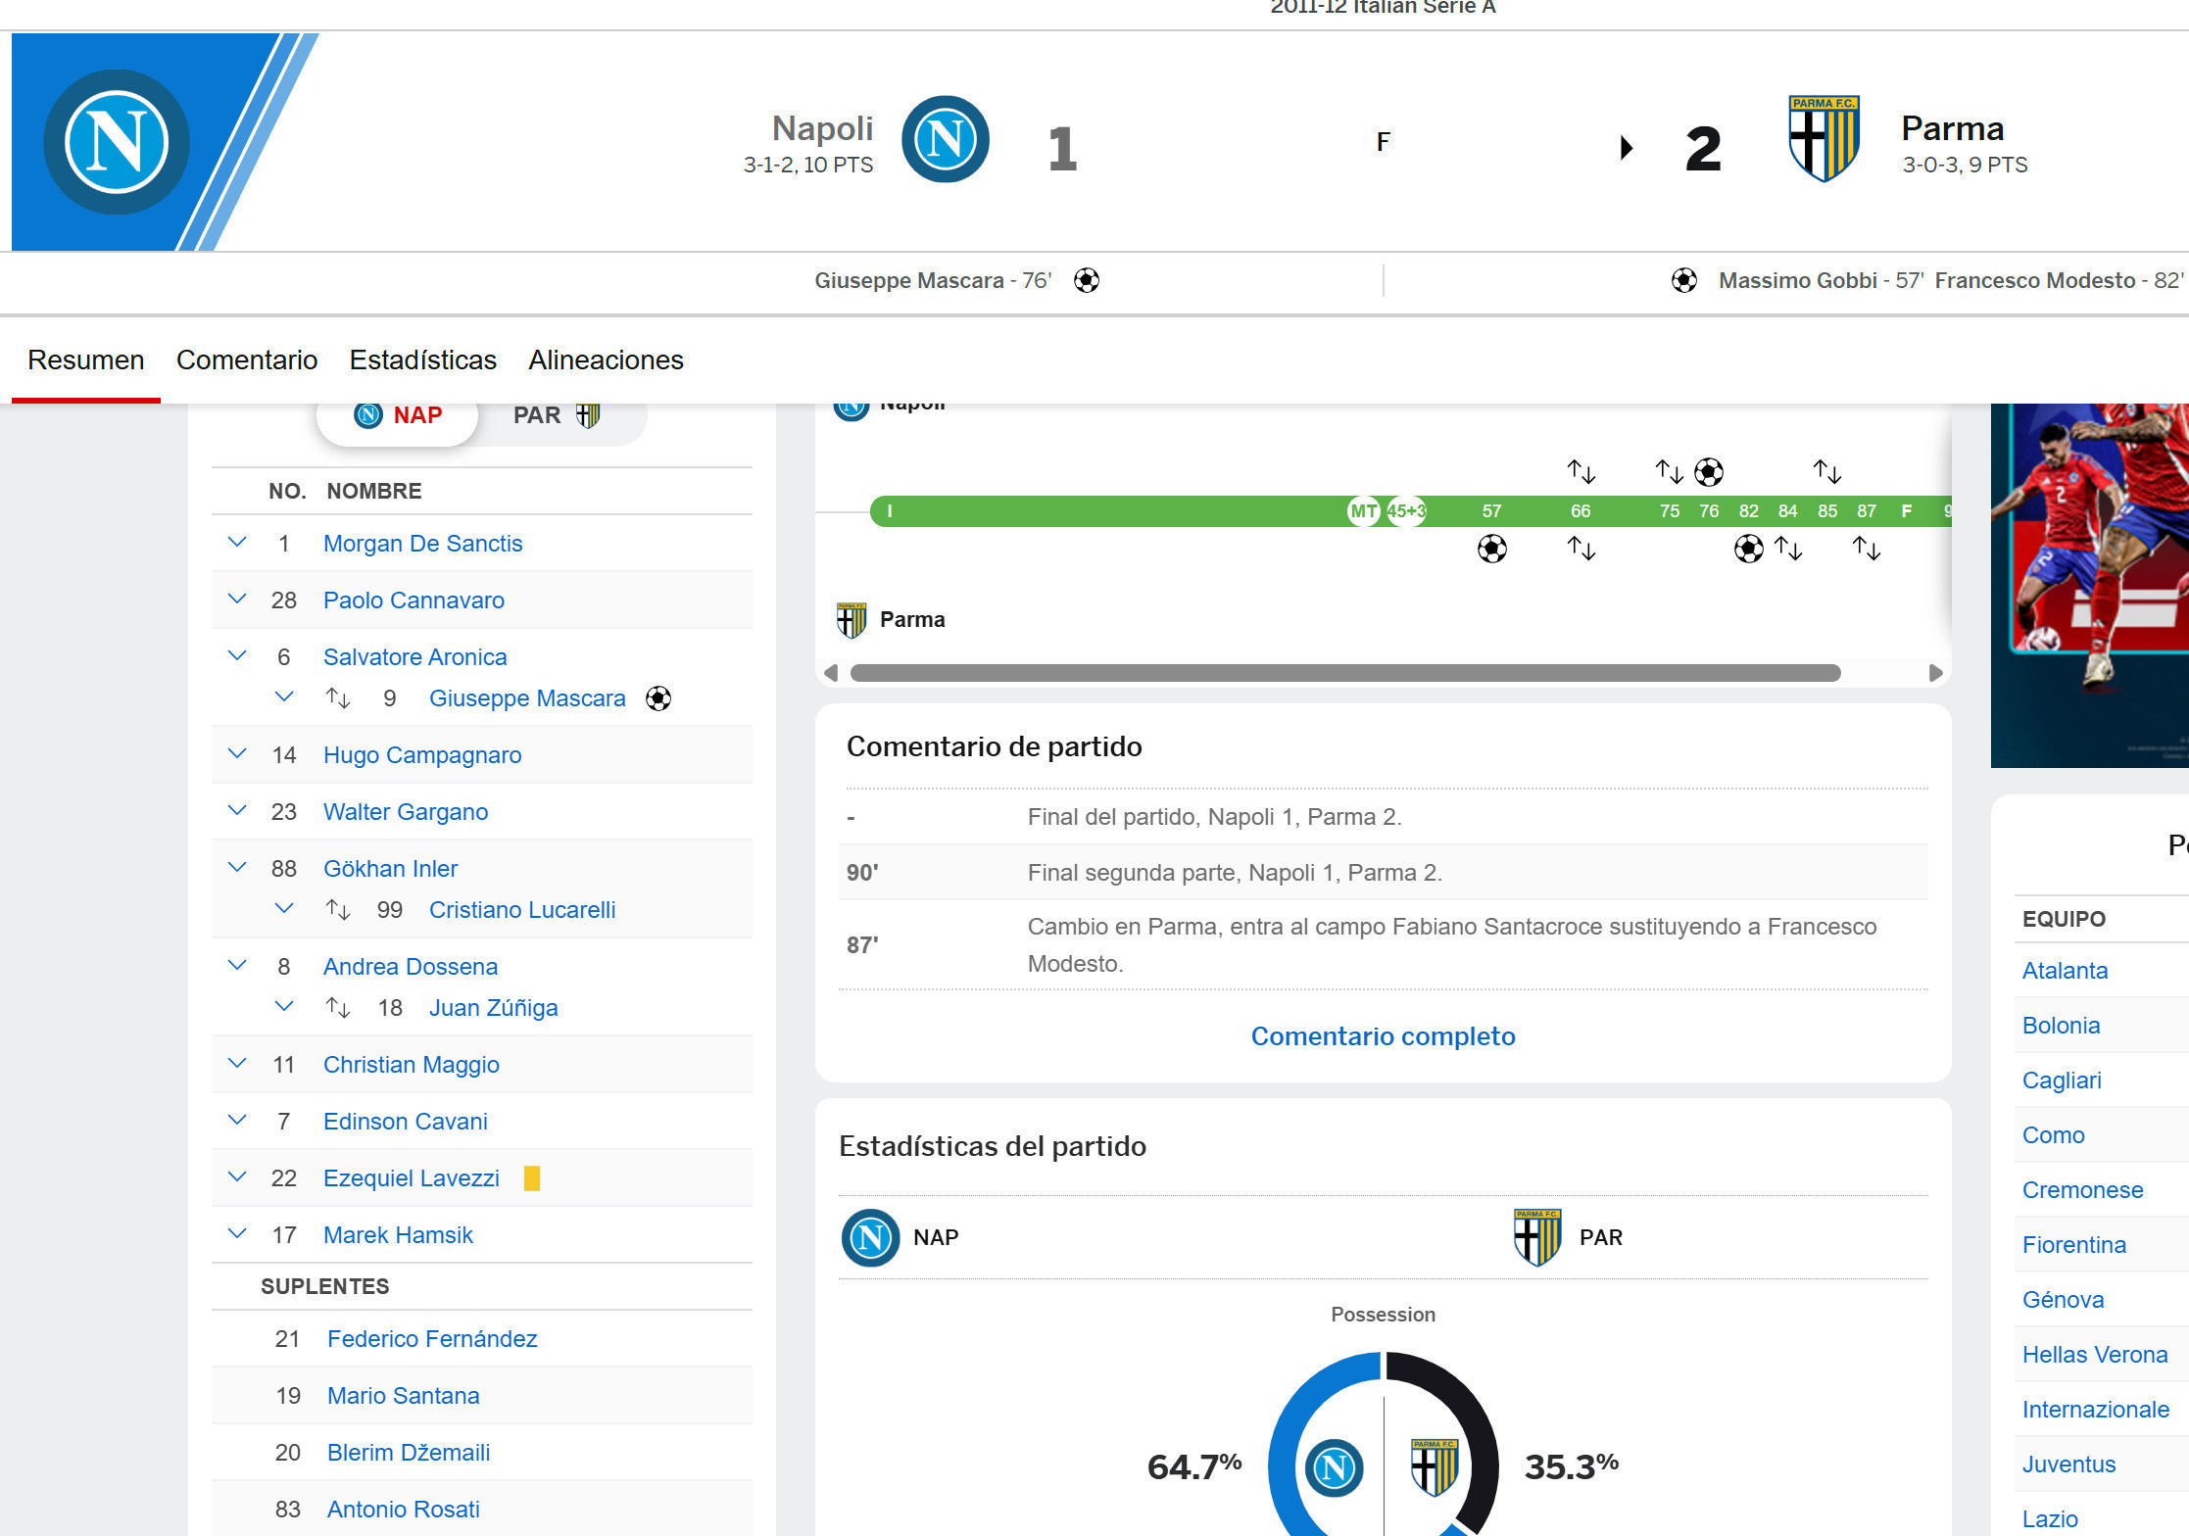Expand Walter Gargano row chevron
This screenshot has width=2189, height=1536.
tap(237, 811)
